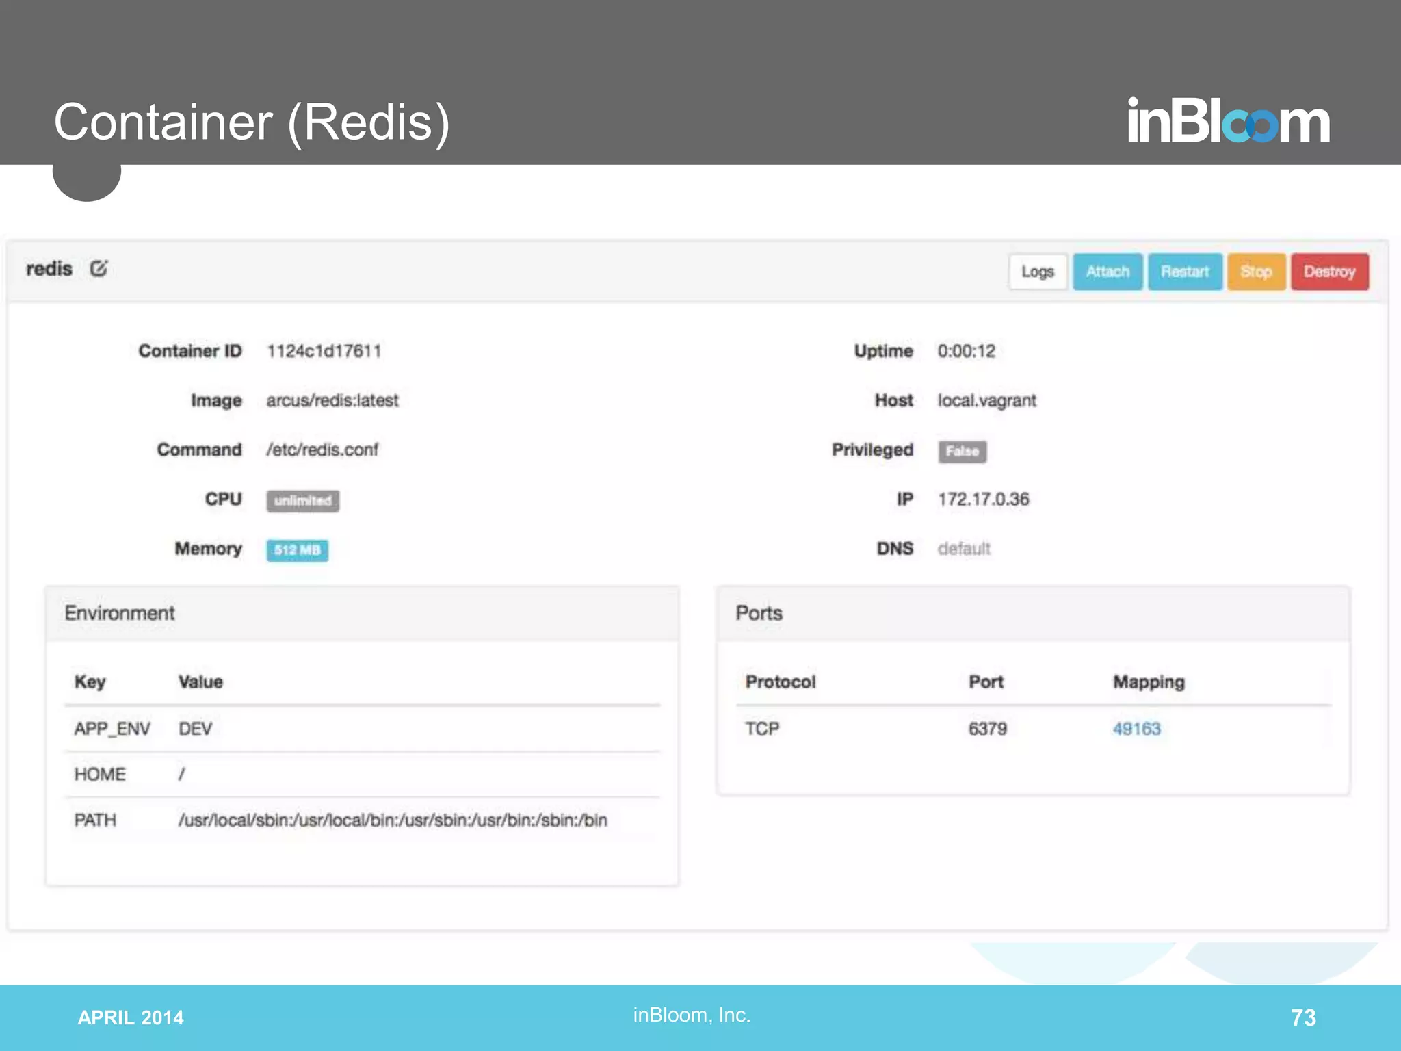The height and width of the screenshot is (1051, 1401).
Task: Click the redis container title
Action: (x=49, y=269)
